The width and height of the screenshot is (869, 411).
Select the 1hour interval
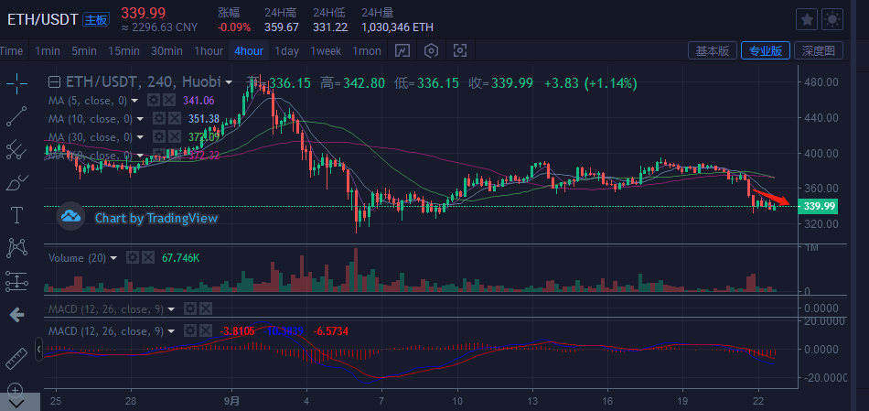click(x=209, y=51)
